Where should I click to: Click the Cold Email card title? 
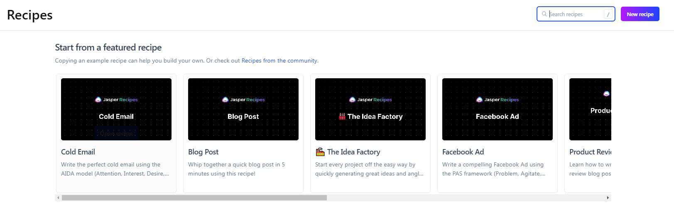coord(78,152)
